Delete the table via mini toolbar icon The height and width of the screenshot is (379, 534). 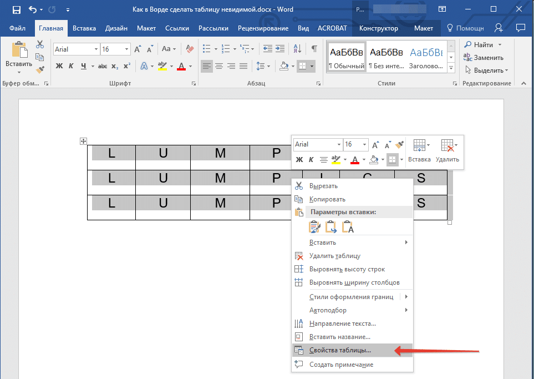(x=446, y=145)
